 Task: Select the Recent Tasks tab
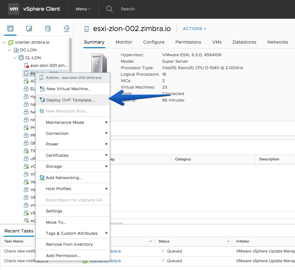pos(19,231)
